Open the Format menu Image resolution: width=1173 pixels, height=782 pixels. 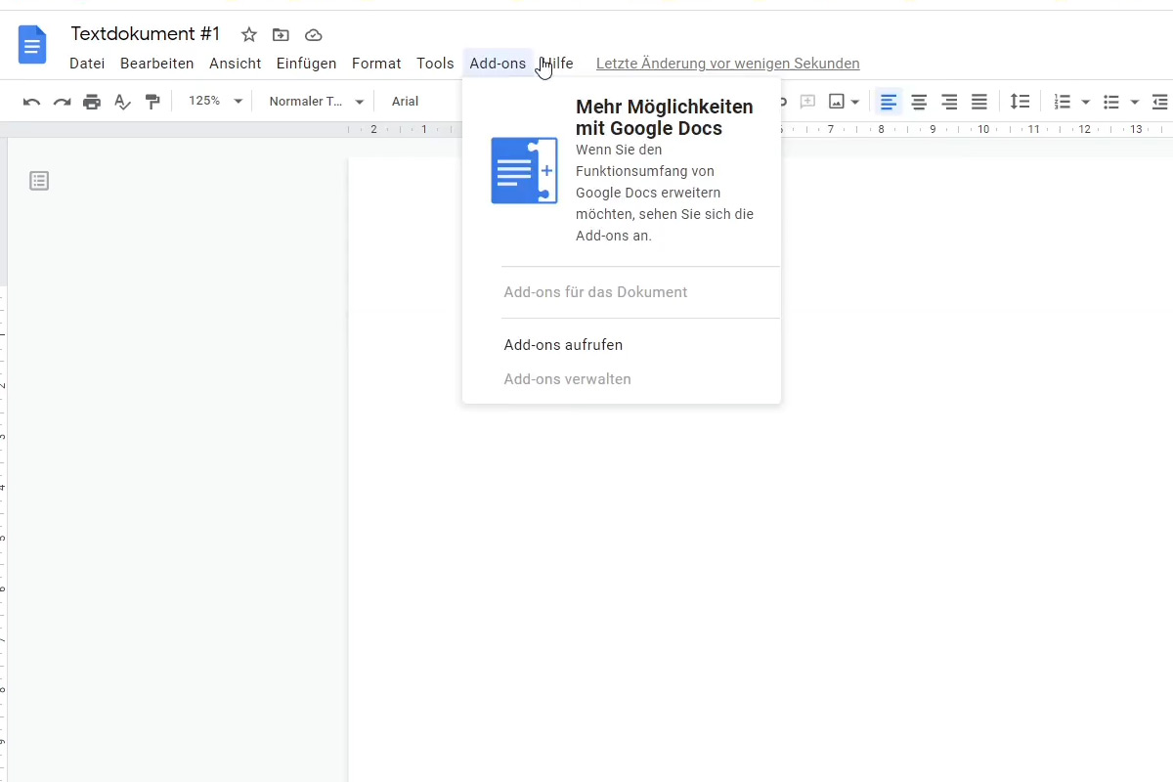[376, 64]
